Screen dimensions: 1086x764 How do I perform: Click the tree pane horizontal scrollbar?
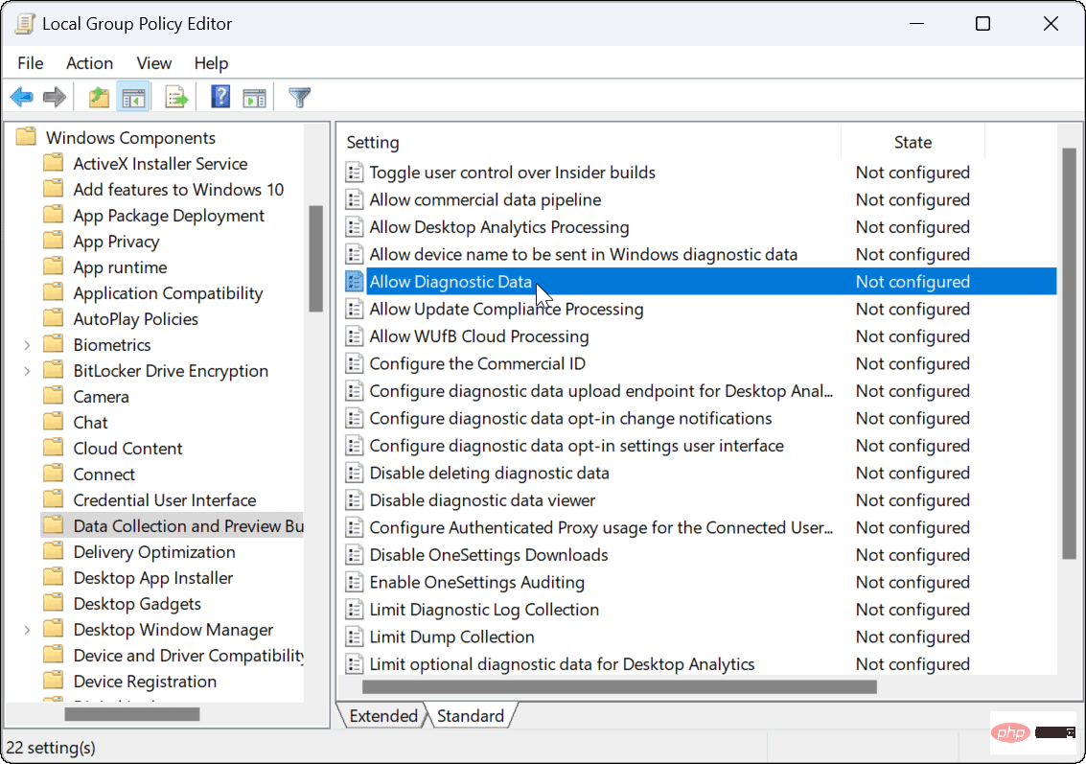pyautogui.click(x=132, y=714)
